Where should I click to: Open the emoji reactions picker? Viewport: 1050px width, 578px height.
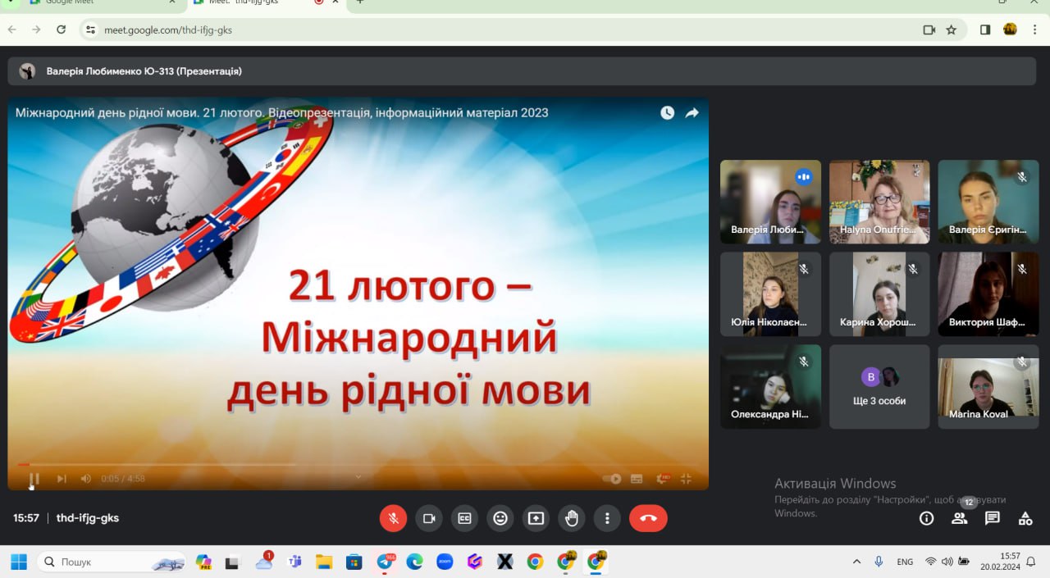[500, 518]
